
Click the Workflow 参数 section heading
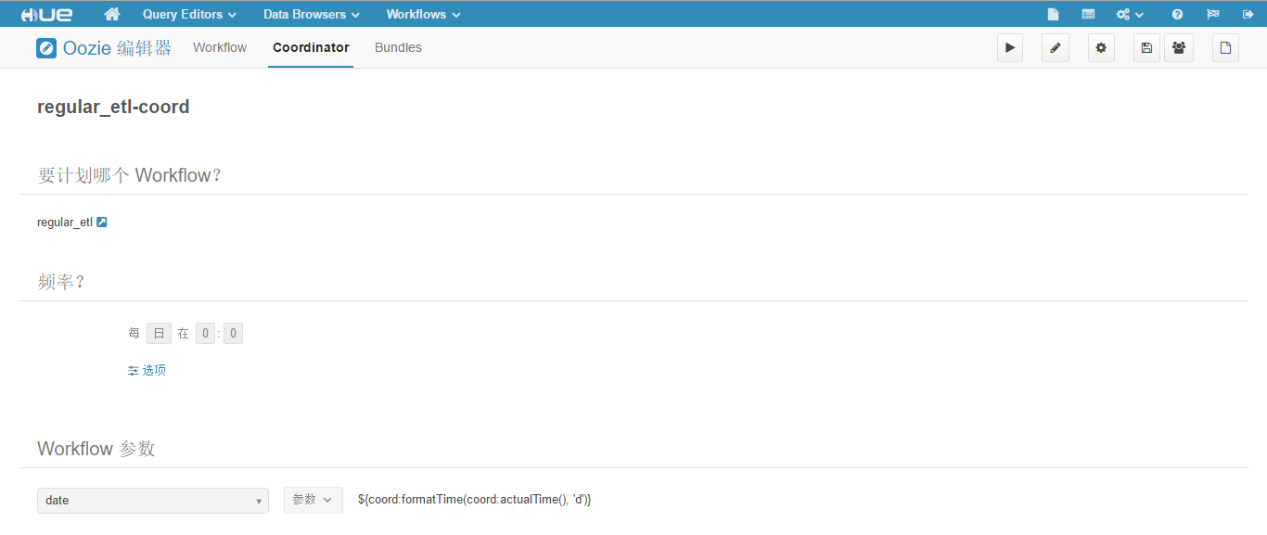[x=96, y=449]
